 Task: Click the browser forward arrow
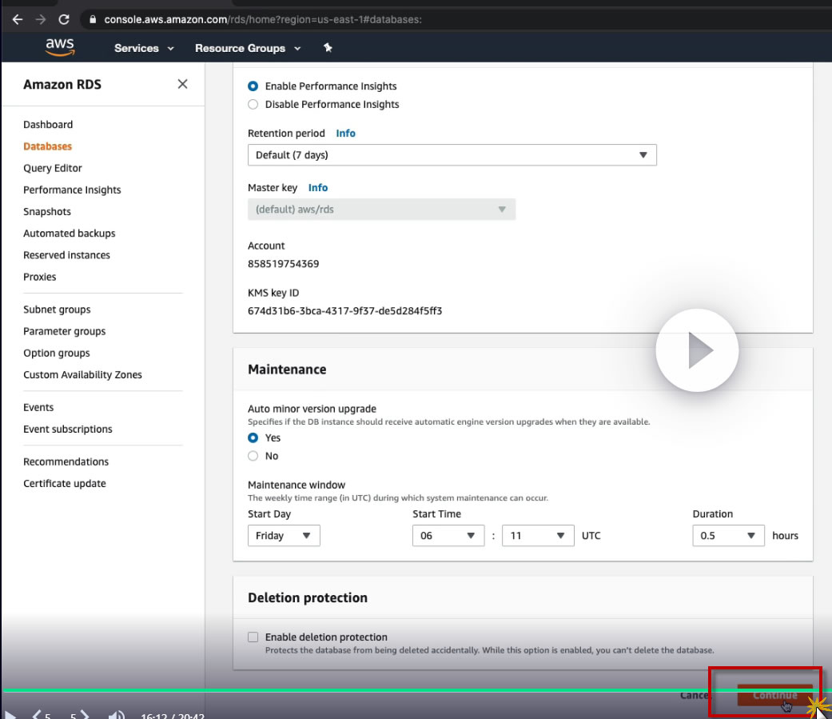40,20
